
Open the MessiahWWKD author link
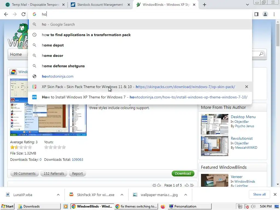click(246, 148)
